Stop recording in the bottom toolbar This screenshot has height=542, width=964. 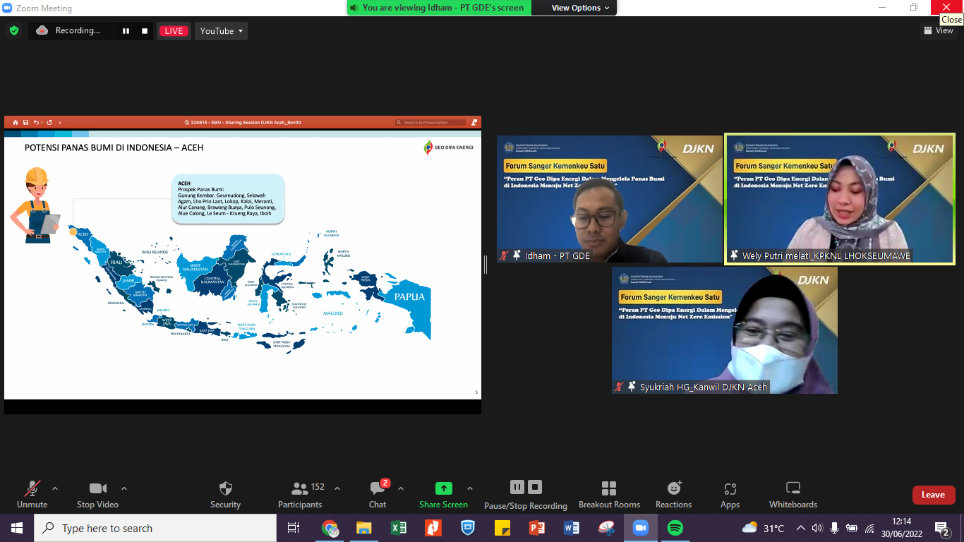coord(535,487)
